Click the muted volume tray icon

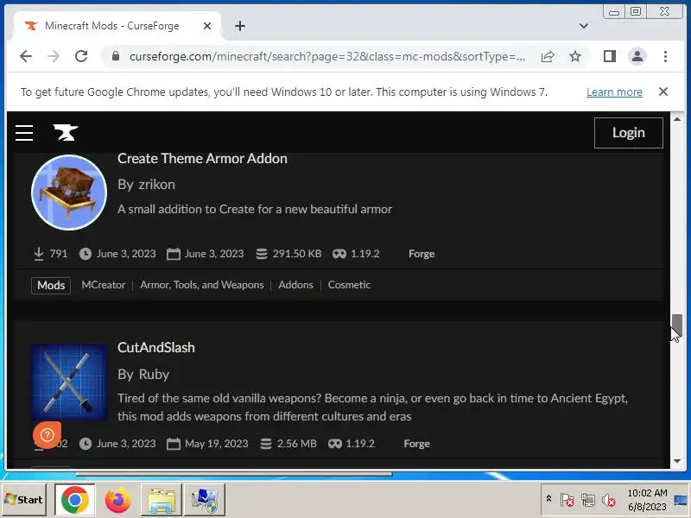point(609,500)
